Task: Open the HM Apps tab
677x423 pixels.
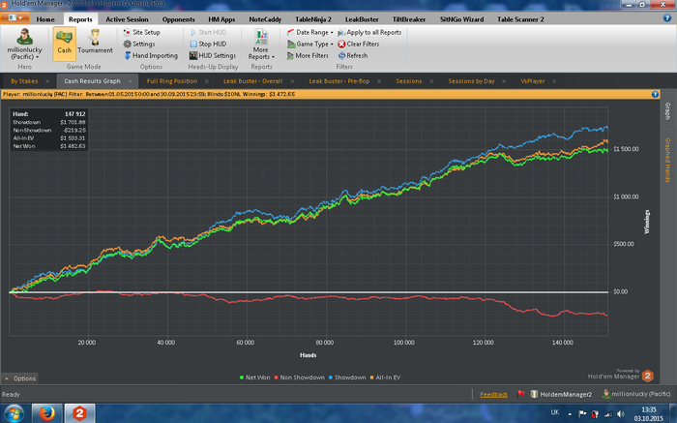Action: pyautogui.click(x=221, y=19)
